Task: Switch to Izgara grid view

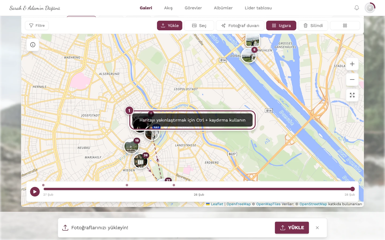Action: coord(281,26)
